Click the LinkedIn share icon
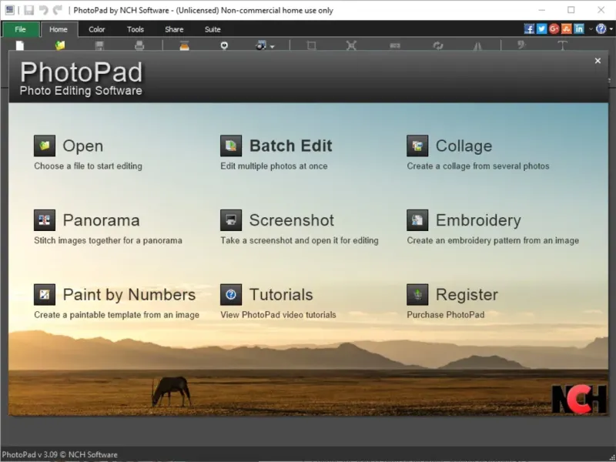This screenshot has width=616, height=462. coord(578,29)
